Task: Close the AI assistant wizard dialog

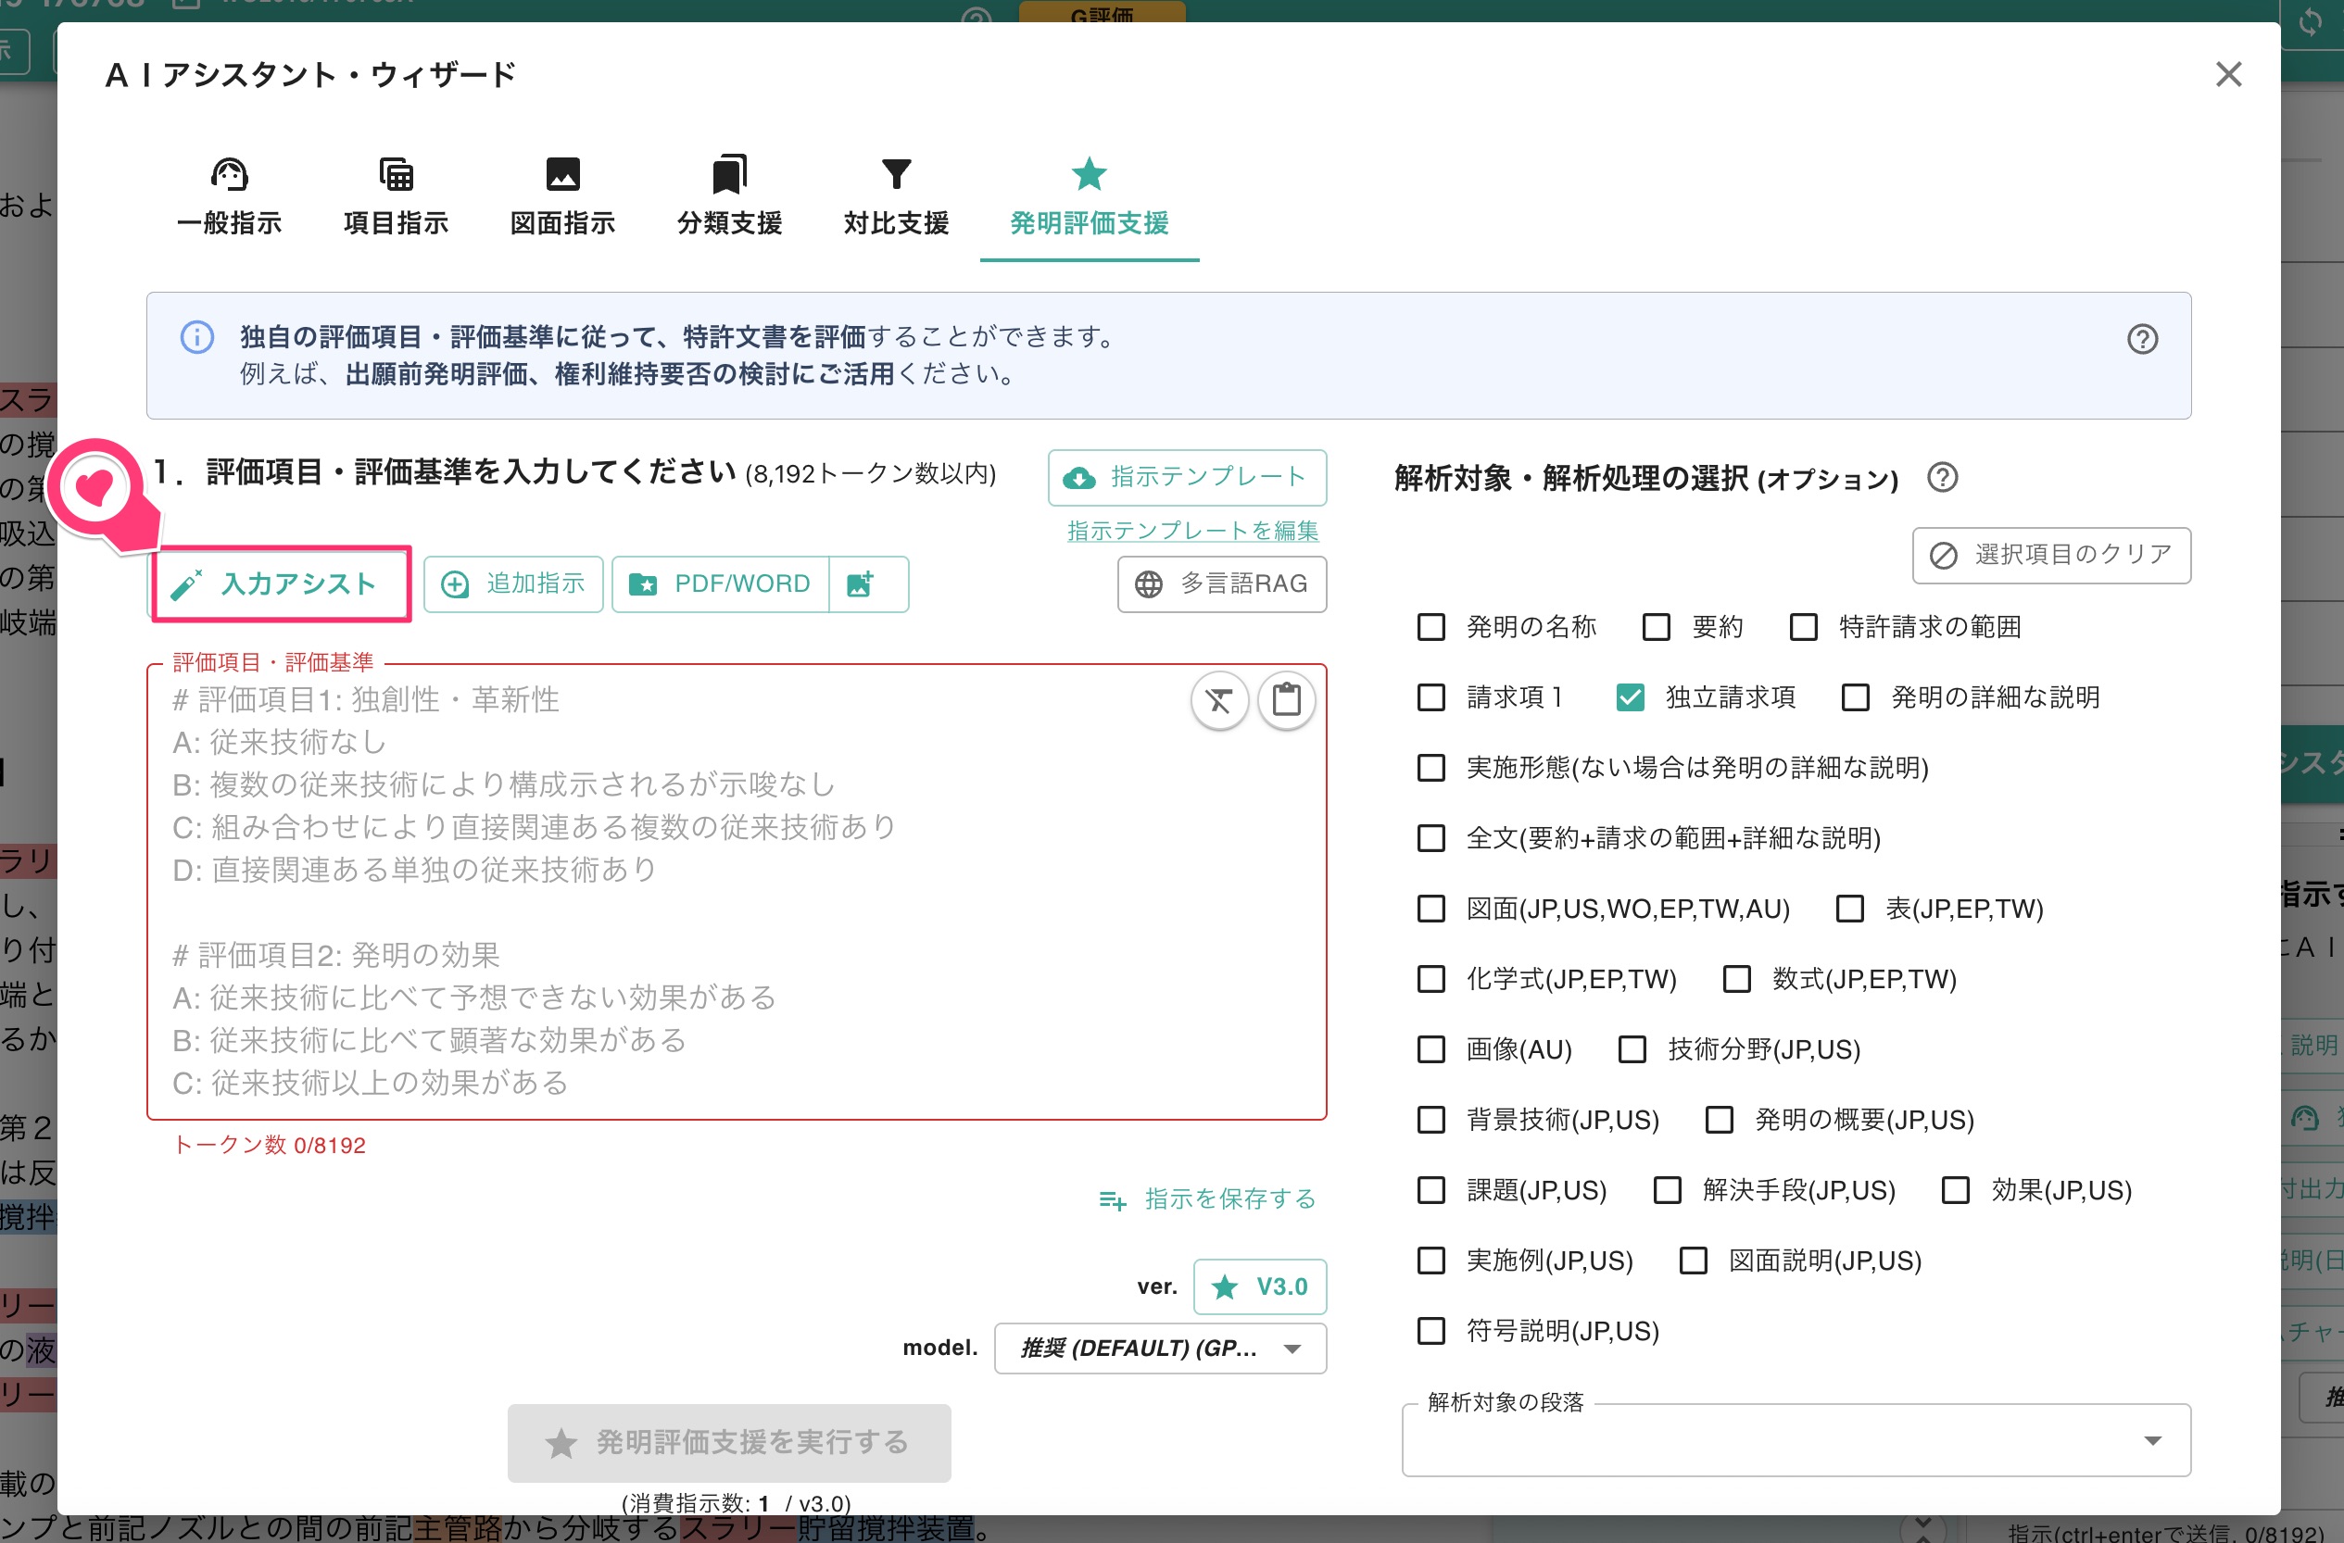Action: [2228, 74]
